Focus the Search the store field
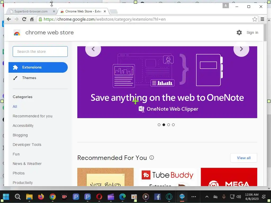The width and height of the screenshot is (271, 203). click(x=40, y=52)
